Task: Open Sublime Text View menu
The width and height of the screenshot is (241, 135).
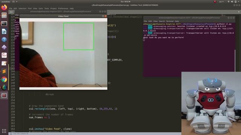Action: [35, 8]
